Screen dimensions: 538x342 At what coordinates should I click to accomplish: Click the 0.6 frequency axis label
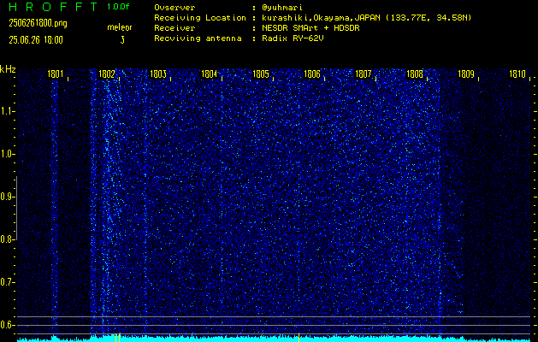7,325
